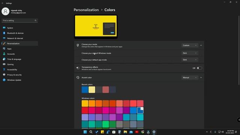Click the 'Colors' page title
The height and width of the screenshot is (135, 240).
(x=110, y=10)
